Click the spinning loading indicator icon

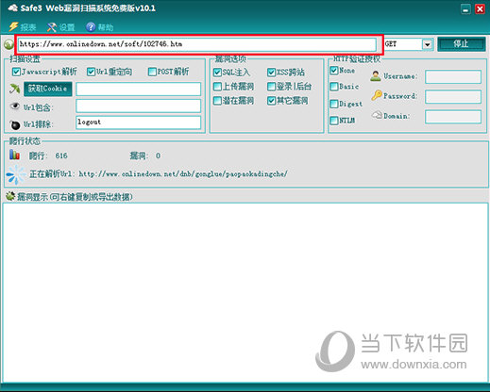point(16,174)
